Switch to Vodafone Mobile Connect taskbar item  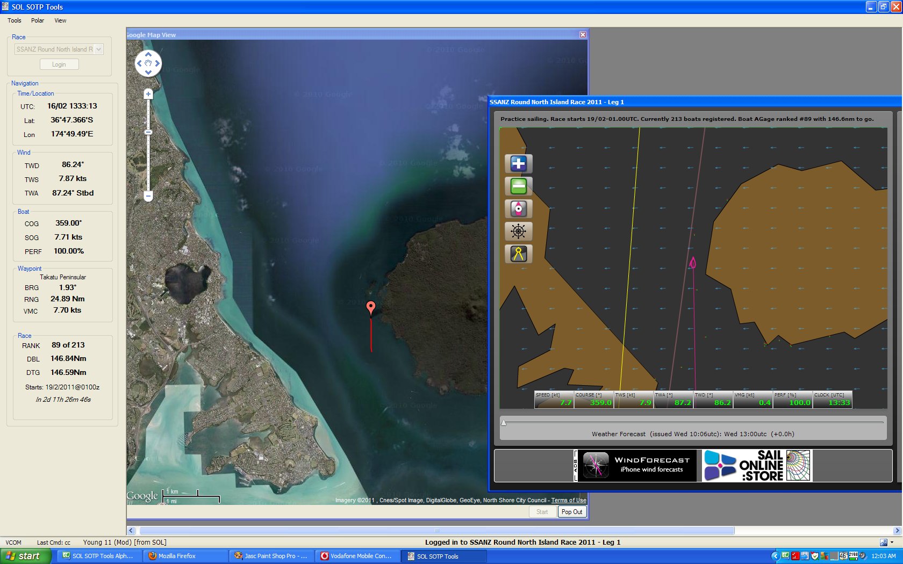click(356, 556)
